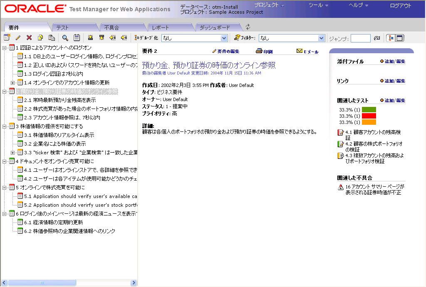The image size is (426, 287).
Task: Click the ジャンプ input field
Action: tap(361, 38)
